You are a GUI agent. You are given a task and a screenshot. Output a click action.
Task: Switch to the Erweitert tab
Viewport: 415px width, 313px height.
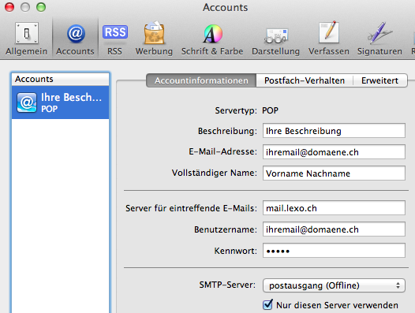379,80
